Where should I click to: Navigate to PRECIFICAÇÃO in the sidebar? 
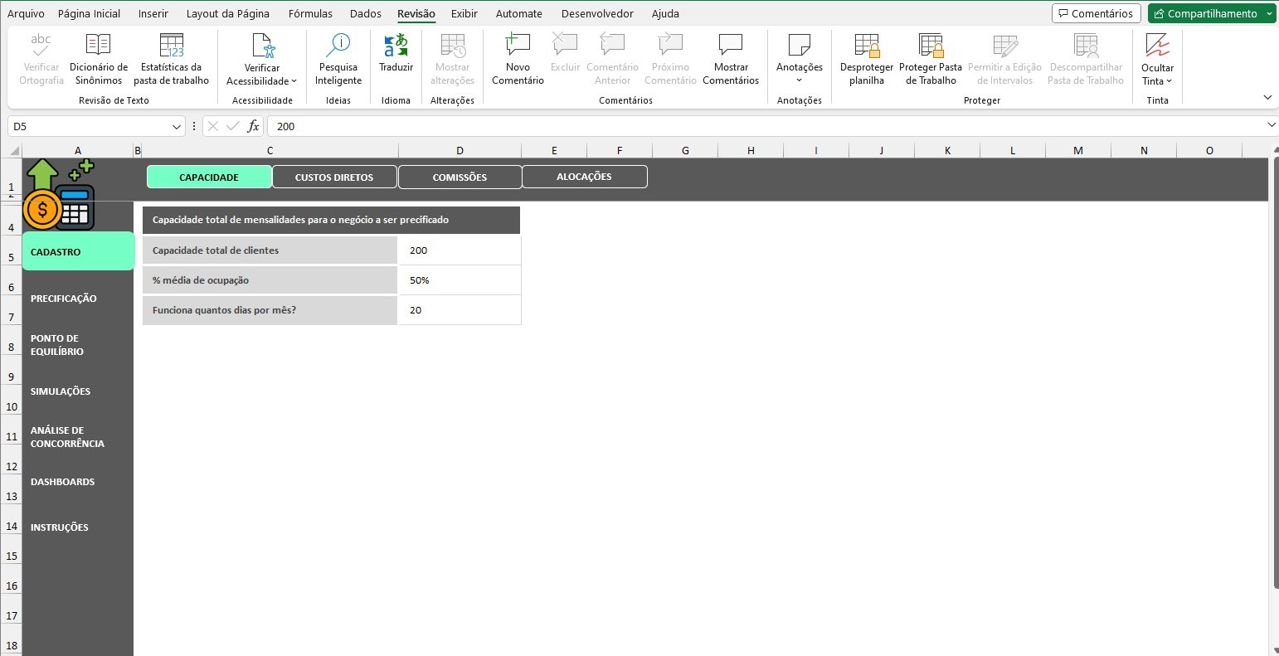pos(64,299)
